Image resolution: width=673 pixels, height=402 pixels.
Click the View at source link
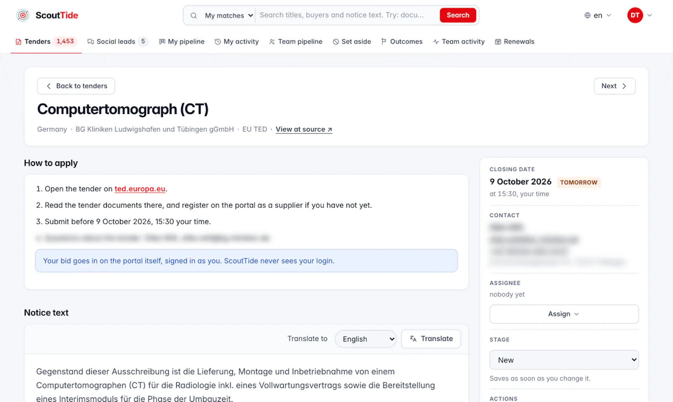(x=304, y=129)
